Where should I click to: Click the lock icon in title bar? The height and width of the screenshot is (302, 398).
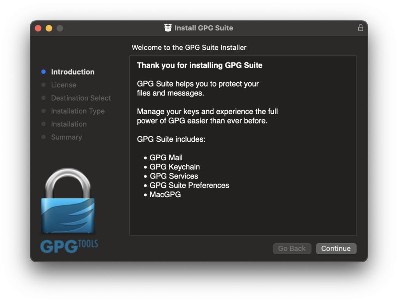pos(361,28)
